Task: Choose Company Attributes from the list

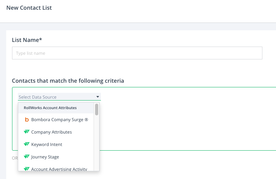Action: point(56,132)
